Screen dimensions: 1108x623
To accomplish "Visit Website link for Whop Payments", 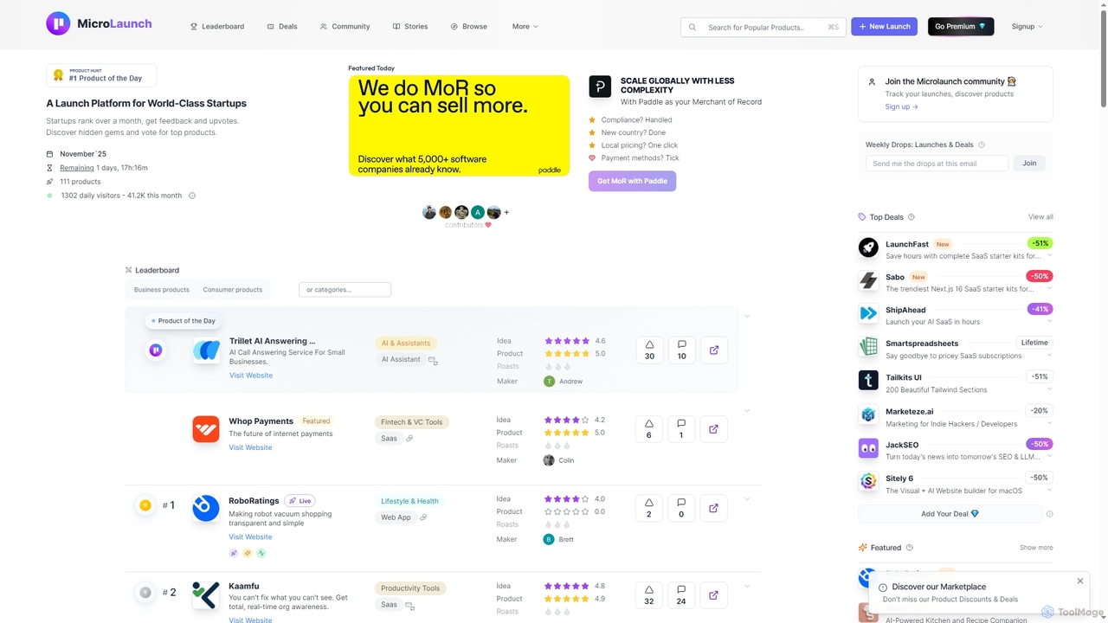I will click(250, 447).
